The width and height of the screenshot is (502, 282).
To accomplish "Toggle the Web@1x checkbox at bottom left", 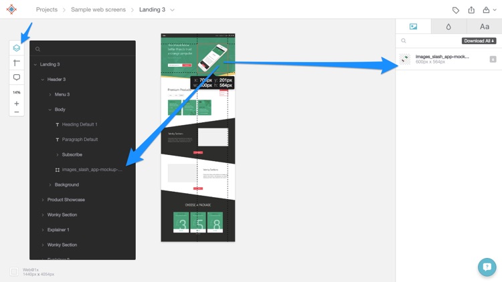I will point(14,272).
